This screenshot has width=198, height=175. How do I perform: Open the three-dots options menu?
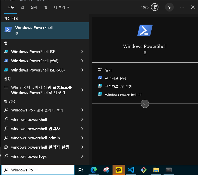pyautogui.click(x=182, y=7)
